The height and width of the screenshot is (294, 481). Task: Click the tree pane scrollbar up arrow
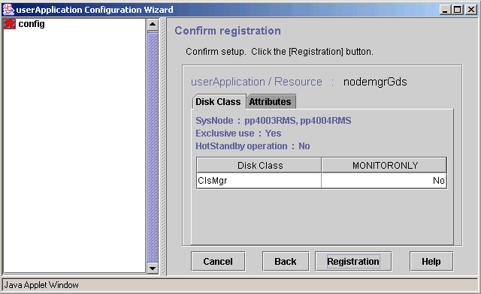153,25
